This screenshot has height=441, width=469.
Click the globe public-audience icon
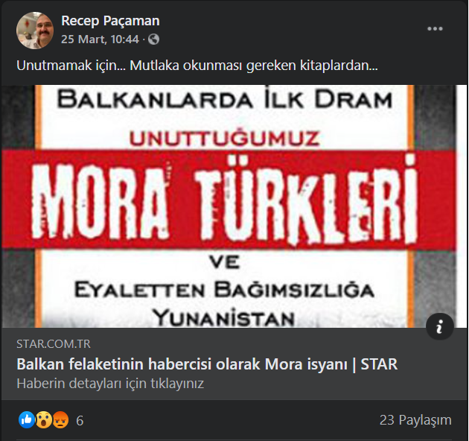tap(153, 39)
